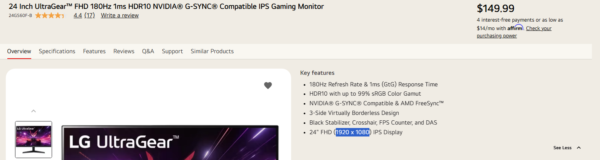
Task: Open the 4.4 rating score link
Action: (x=78, y=15)
